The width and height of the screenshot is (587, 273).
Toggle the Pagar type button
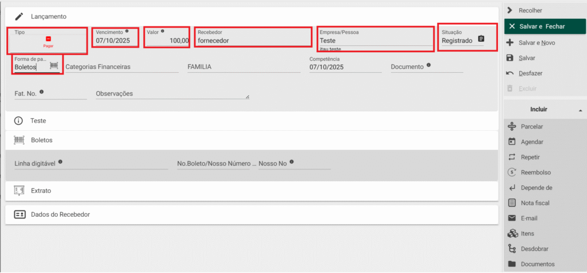tap(48, 41)
